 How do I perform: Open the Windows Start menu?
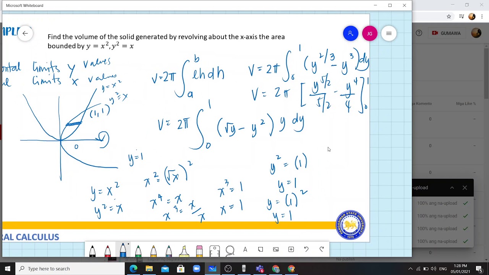click(8, 269)
